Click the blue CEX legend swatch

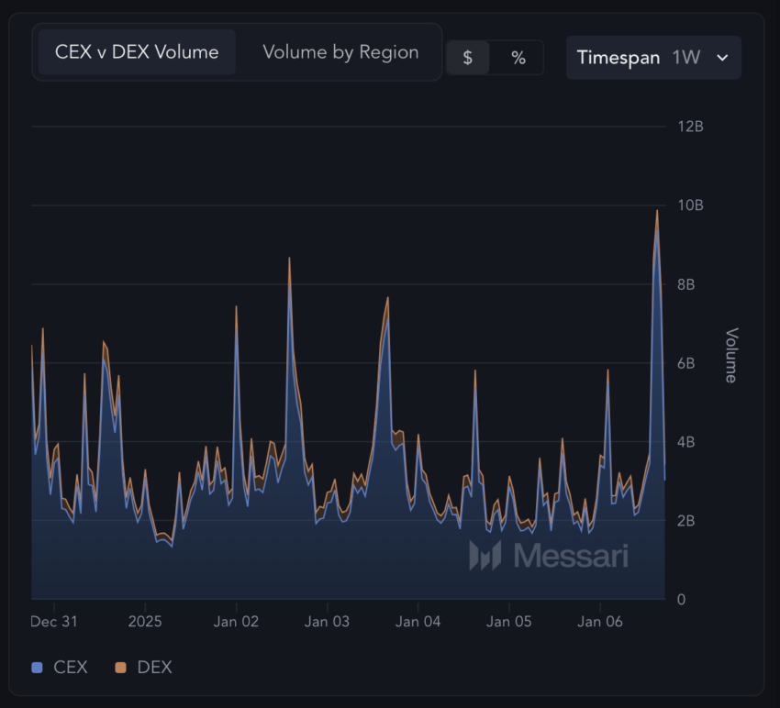click(38, 668)
